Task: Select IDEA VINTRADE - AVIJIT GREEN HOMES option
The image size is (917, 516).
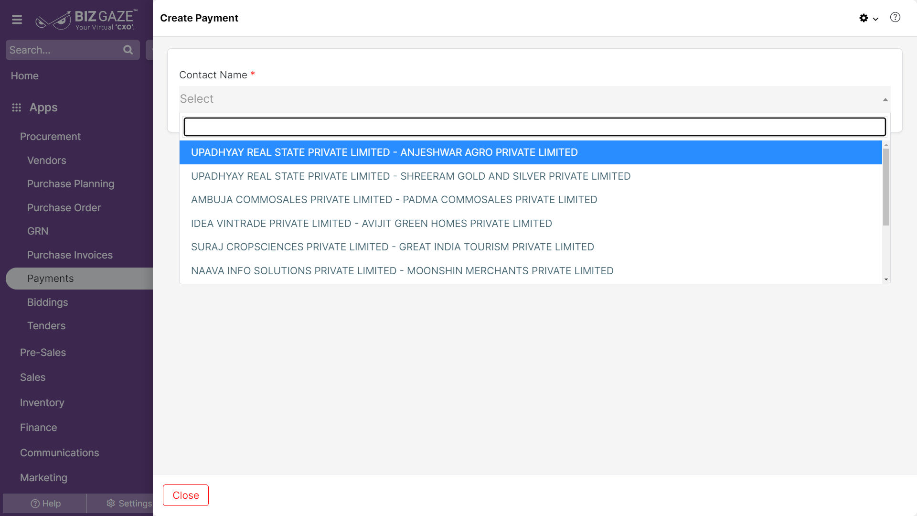Action: click(x=531, y=224)
